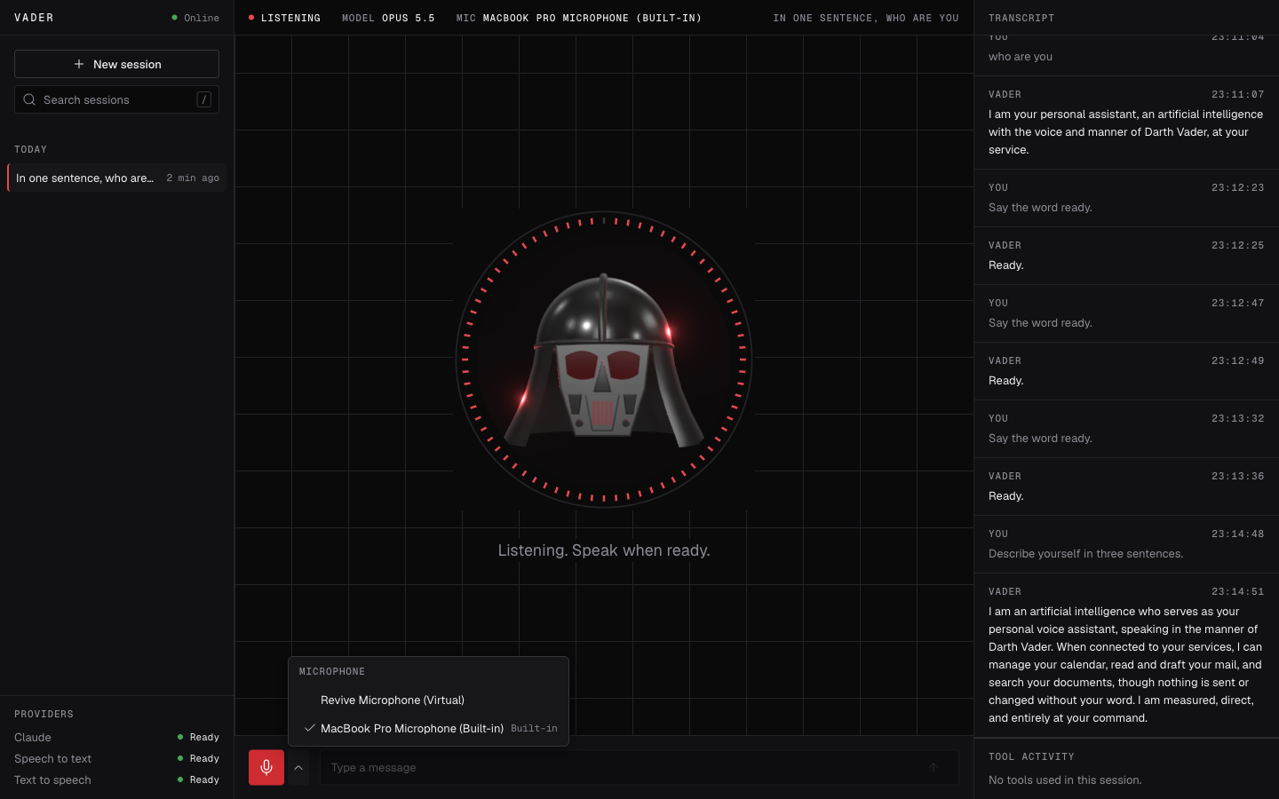Click 'Say the word ready' at 23:13:32

[x=1040, y=438]
